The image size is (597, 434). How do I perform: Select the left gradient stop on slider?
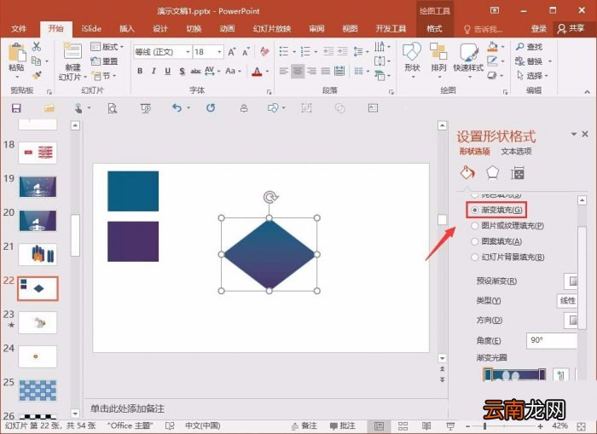click(x=488, y=374)
